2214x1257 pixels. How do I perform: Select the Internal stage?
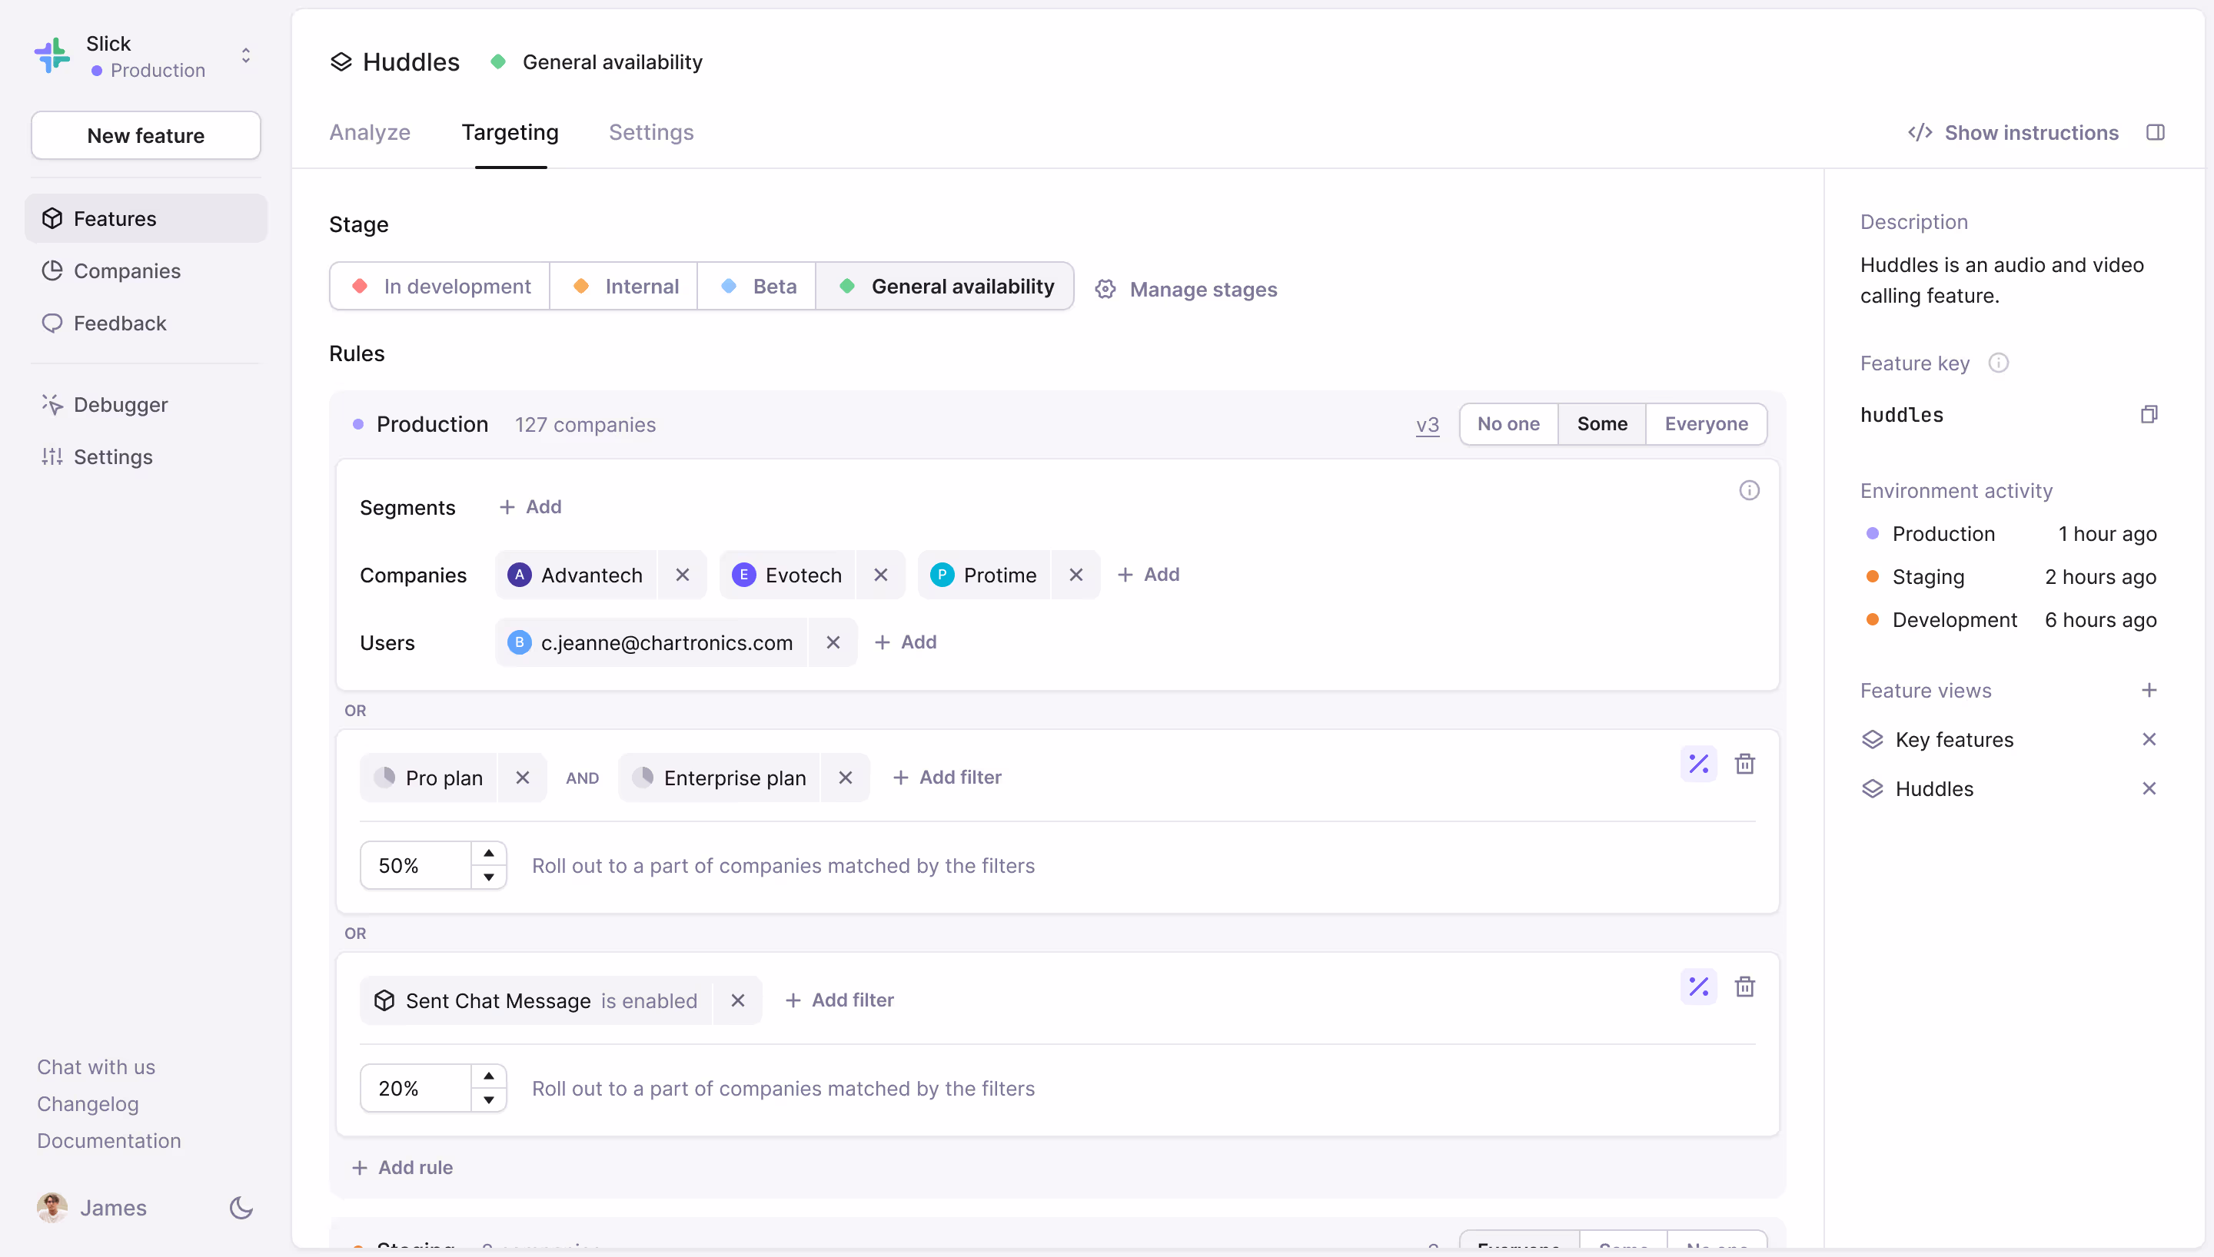[x=624, y=287]
